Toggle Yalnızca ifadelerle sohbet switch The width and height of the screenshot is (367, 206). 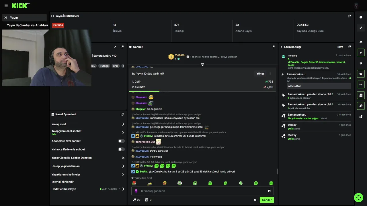(x=122, y=149)
